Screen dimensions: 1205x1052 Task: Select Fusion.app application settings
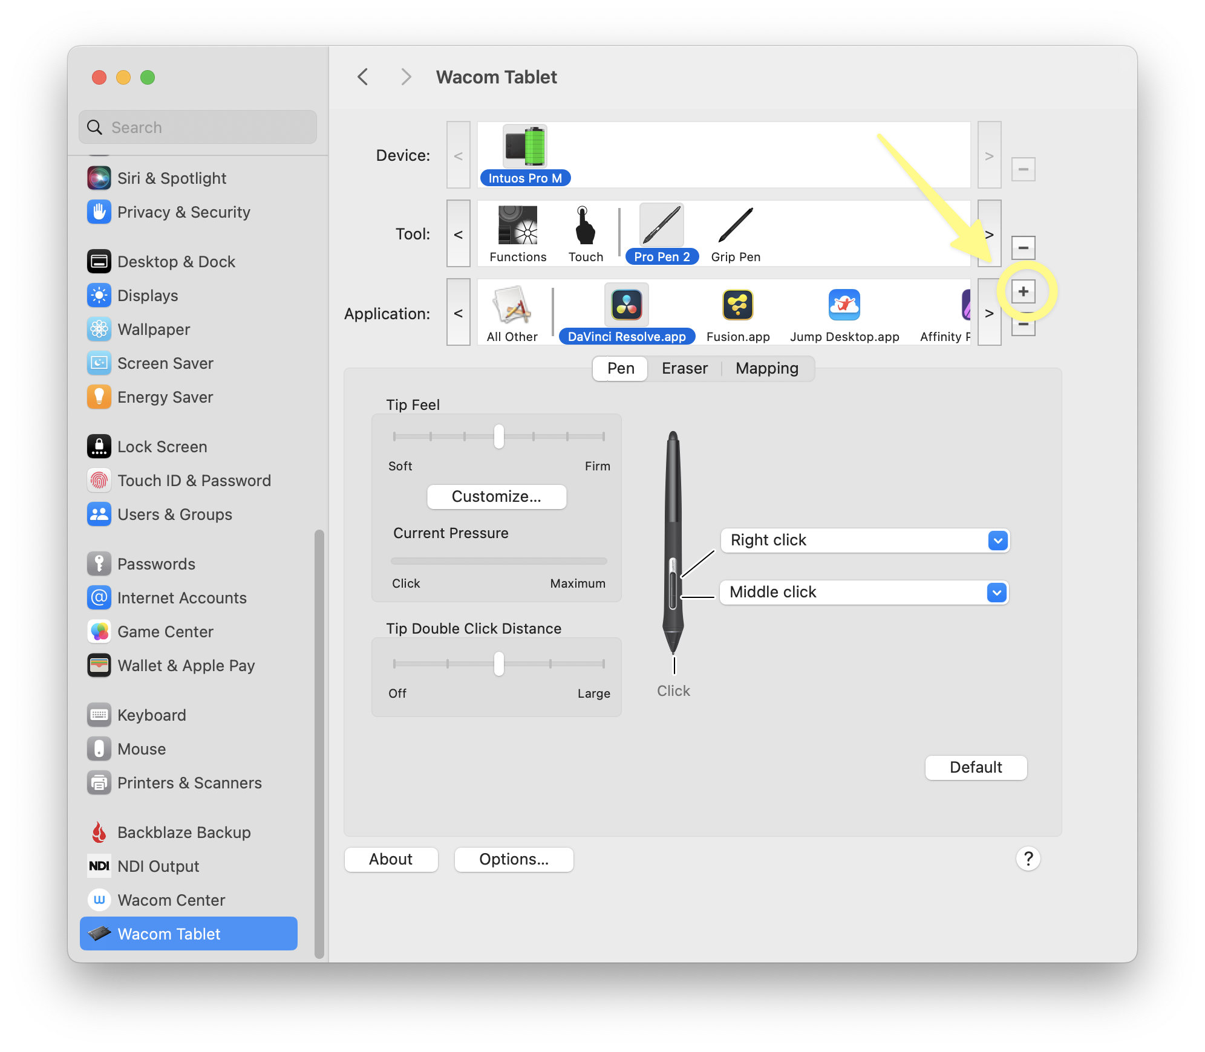coord(737,305)
